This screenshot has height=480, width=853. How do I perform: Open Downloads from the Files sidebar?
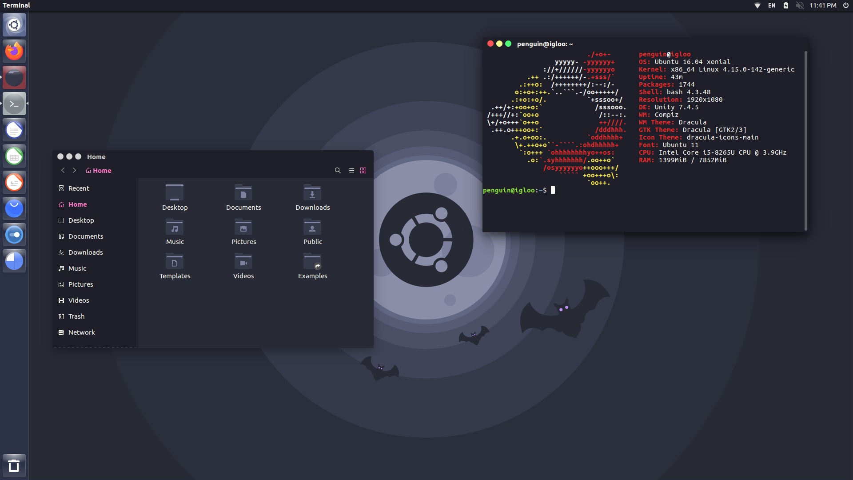coord(95,252)
